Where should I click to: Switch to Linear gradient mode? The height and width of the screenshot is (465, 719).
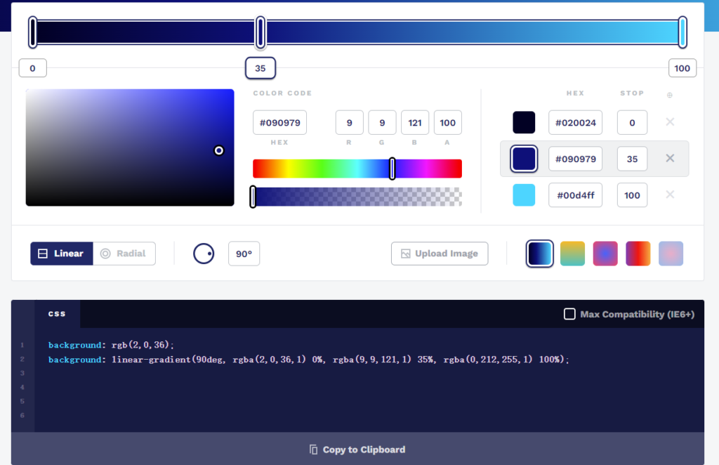(x=61, y=254)
